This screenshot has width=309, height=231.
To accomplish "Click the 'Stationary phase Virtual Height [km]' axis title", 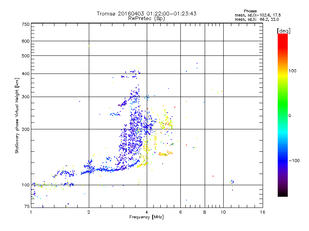I will (17, 115).
